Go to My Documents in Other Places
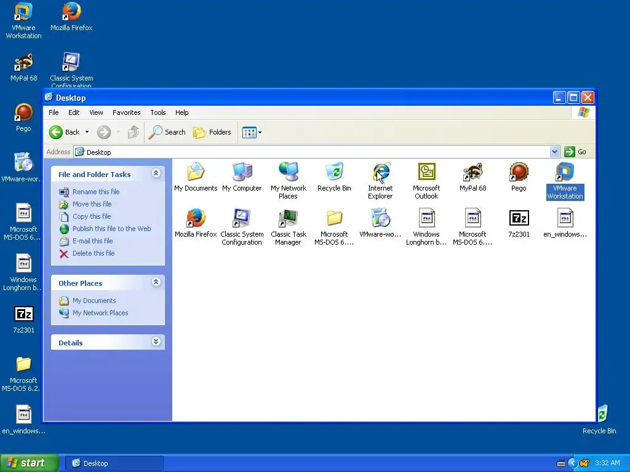 click(x=94, y=301)
